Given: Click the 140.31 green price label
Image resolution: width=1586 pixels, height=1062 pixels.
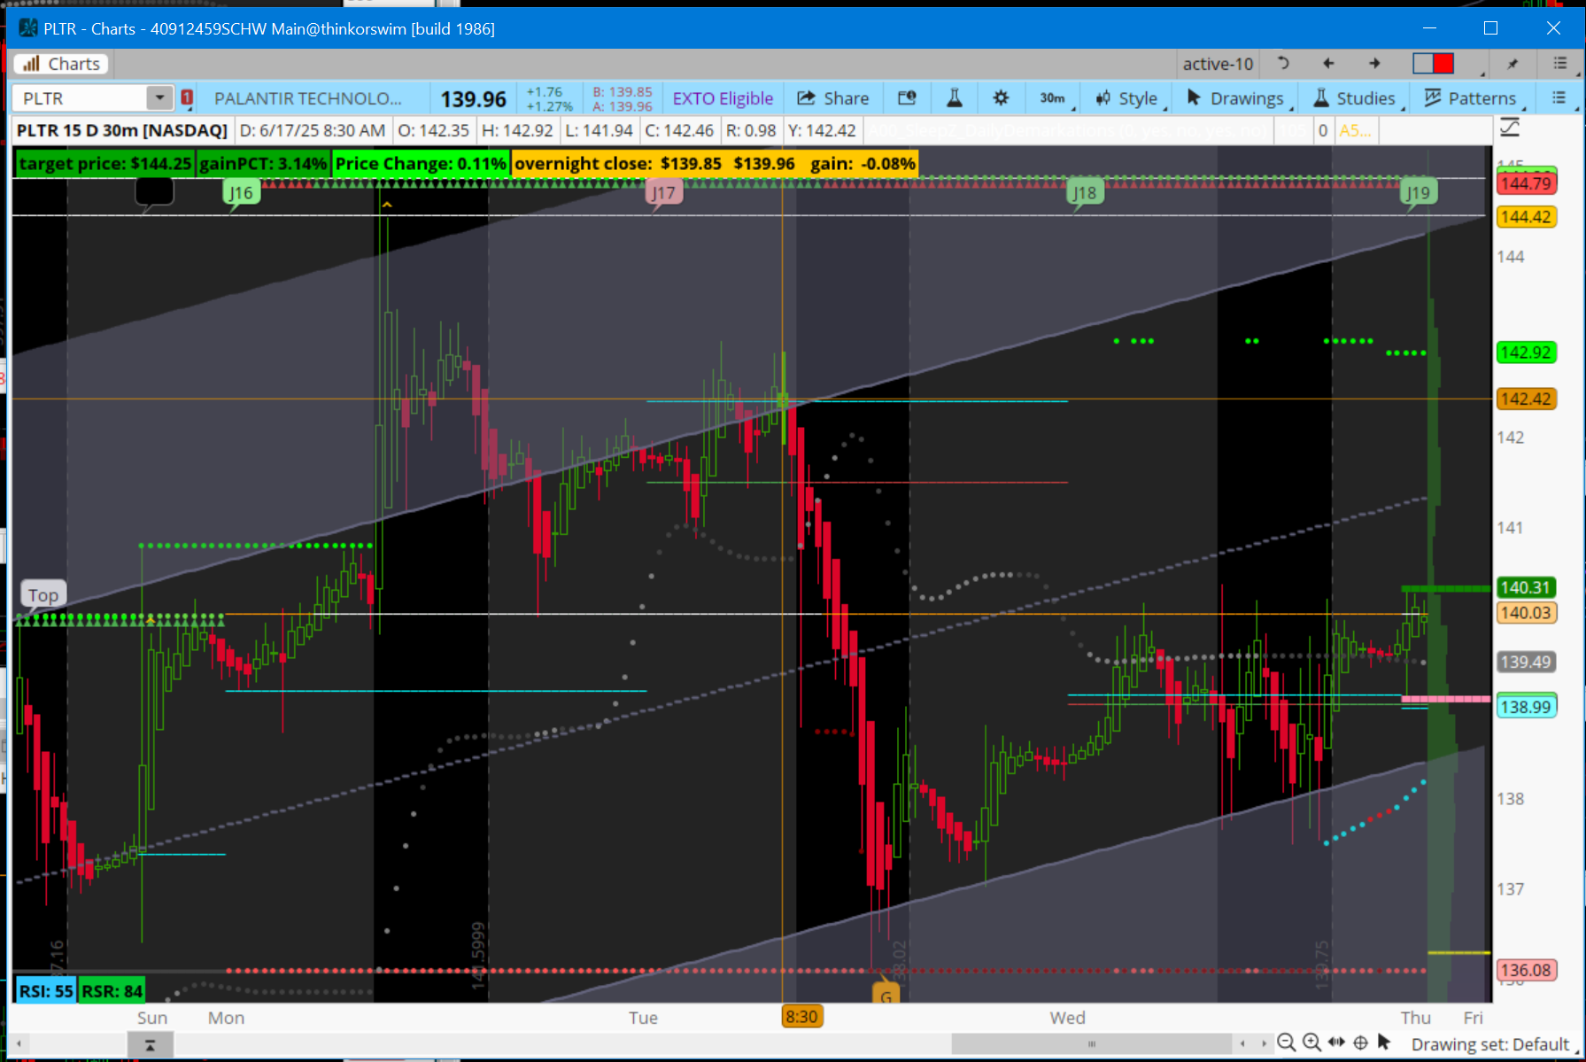Looking at the screenshot, I should click(x=1526, y=587).
